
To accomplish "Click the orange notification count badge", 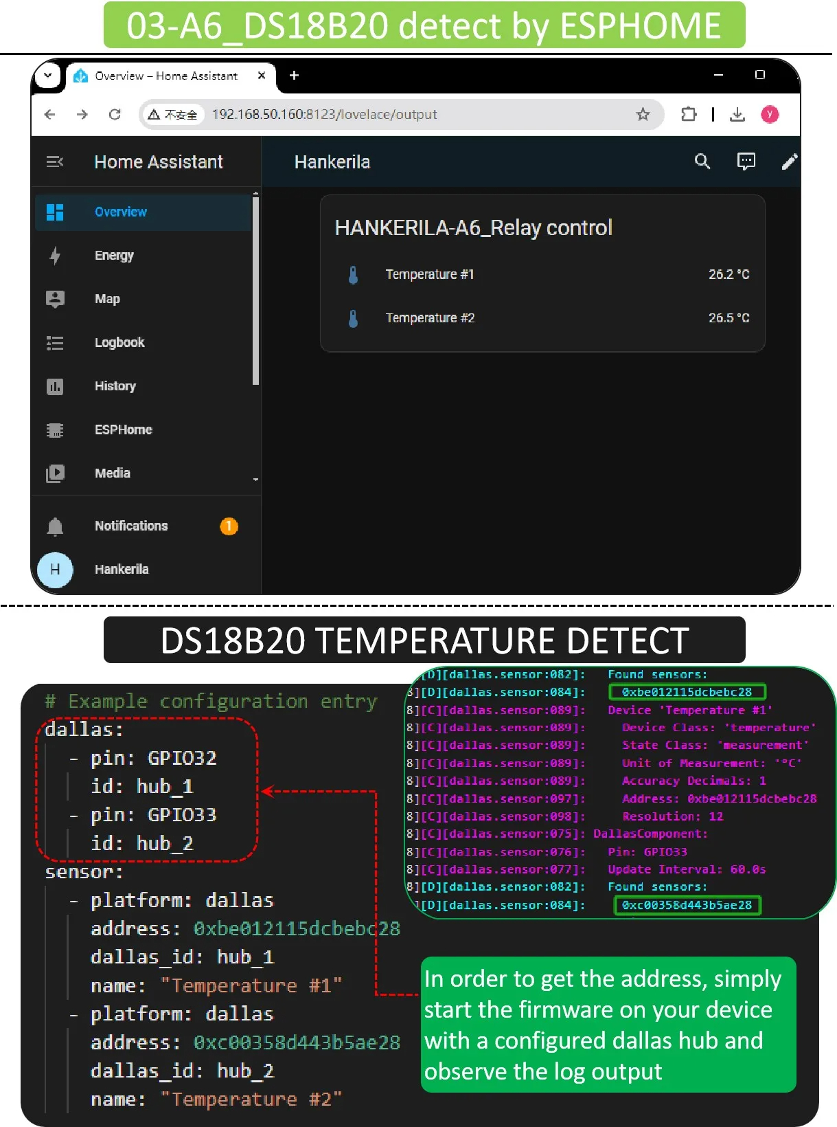I will (229, 526).
